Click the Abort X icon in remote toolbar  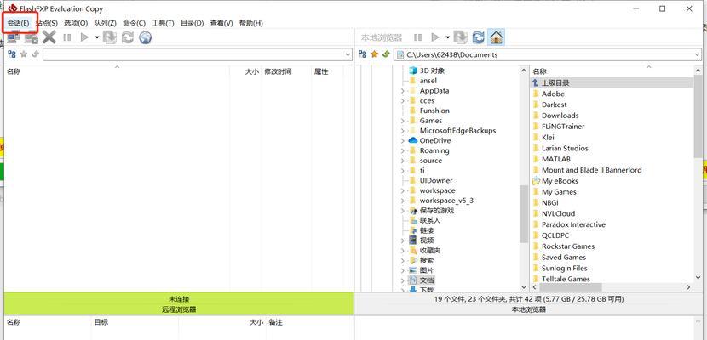pos(49,37)
